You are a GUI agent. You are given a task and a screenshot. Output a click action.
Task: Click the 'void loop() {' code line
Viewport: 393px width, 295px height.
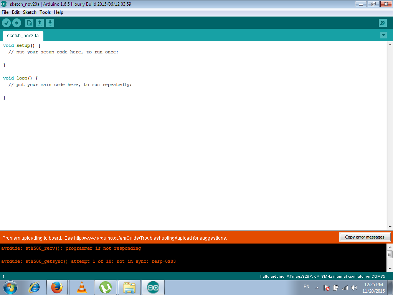pyautogui.click(x=20, y=78)
